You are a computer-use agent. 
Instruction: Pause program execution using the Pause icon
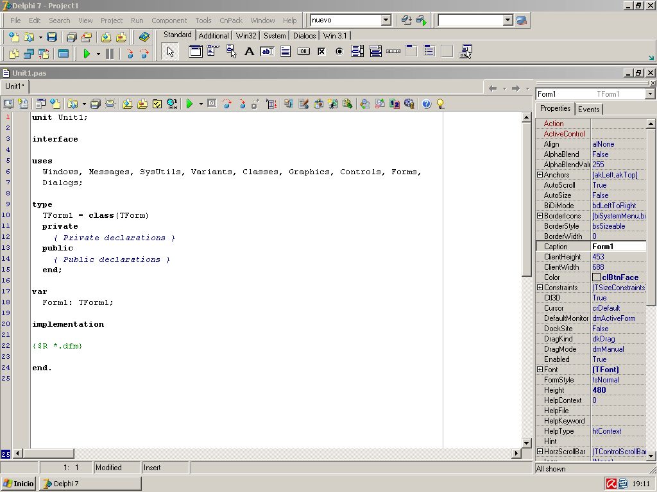(x=109, y=53)
